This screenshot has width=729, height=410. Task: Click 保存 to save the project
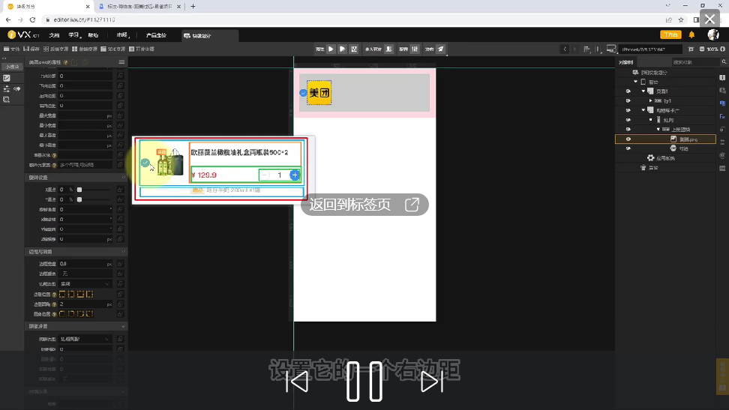31,49
